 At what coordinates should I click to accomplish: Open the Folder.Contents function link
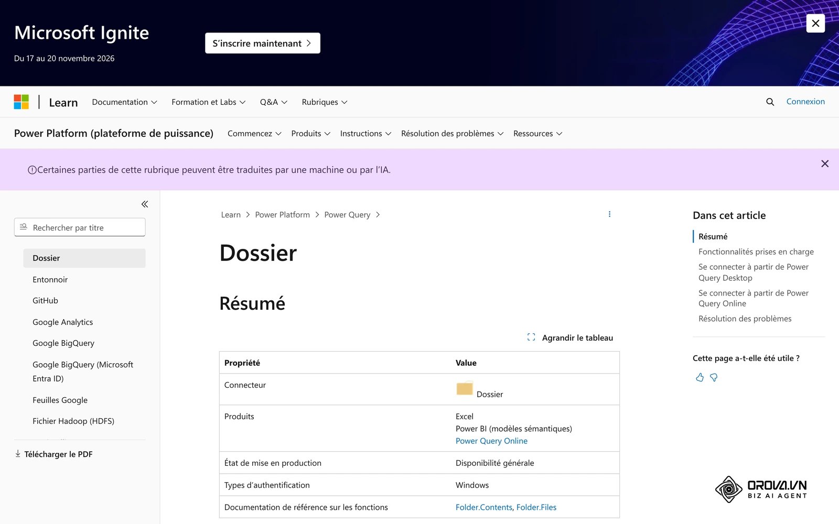tap(484, 507)
